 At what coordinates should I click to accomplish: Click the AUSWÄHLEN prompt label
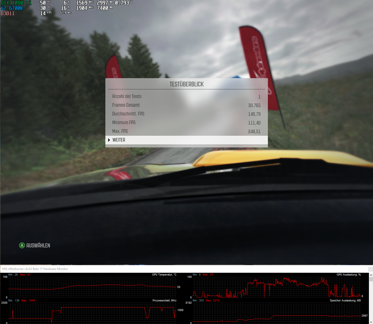tap(38, 245)
